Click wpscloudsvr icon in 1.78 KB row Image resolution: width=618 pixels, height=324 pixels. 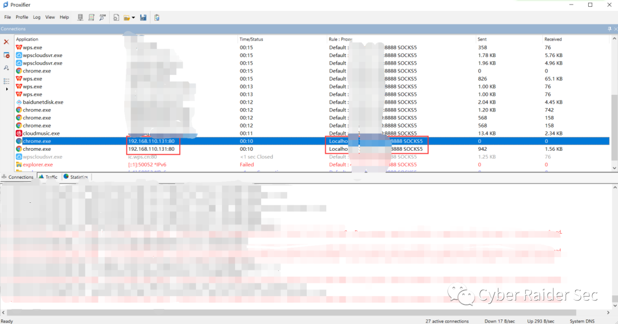(19, 55)
